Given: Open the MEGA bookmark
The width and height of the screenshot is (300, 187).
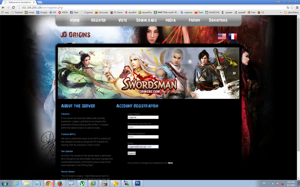Looking at the screenshot, I should [63, 12].
